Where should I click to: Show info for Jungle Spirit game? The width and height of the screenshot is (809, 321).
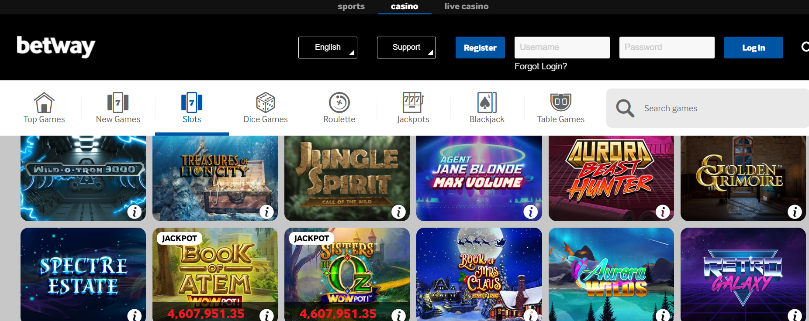point(398,212)
